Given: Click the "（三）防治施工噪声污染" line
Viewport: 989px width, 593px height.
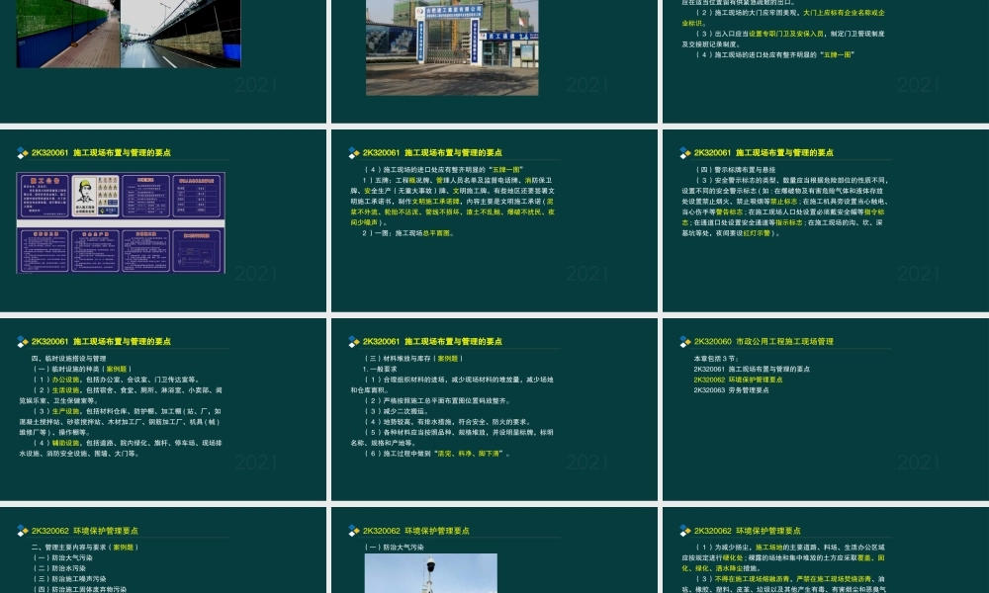Looking at the screenshot, I should point(69,579).
